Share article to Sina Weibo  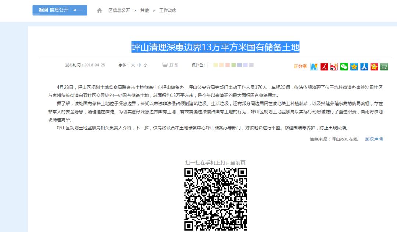334,67
